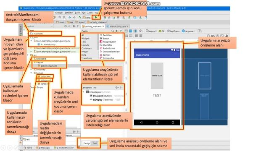Collapse the res folder node
Screen dimensions: 269x151
point(28,55)
